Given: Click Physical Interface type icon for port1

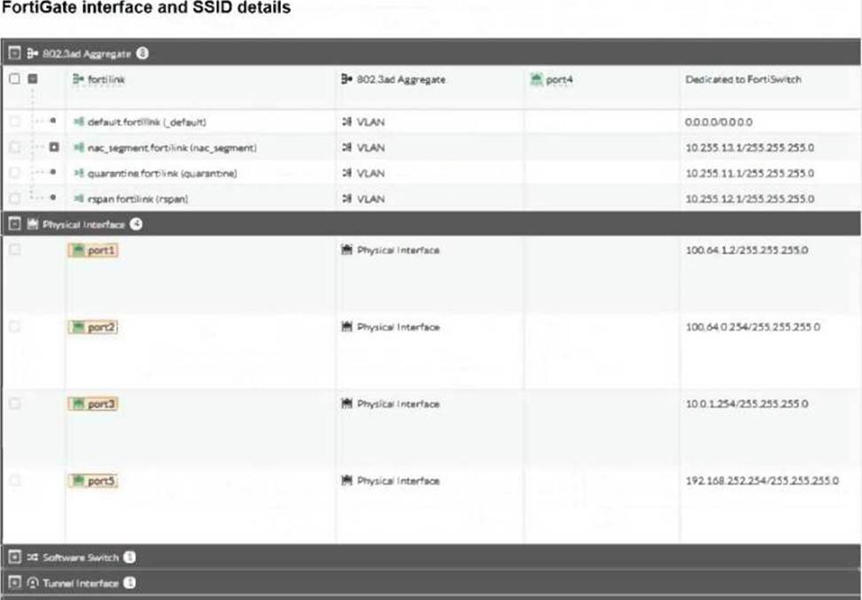Looking at the screenshot, I should click(346, 251).
